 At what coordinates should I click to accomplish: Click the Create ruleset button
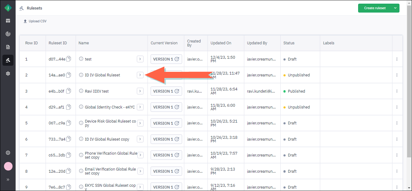375,8
